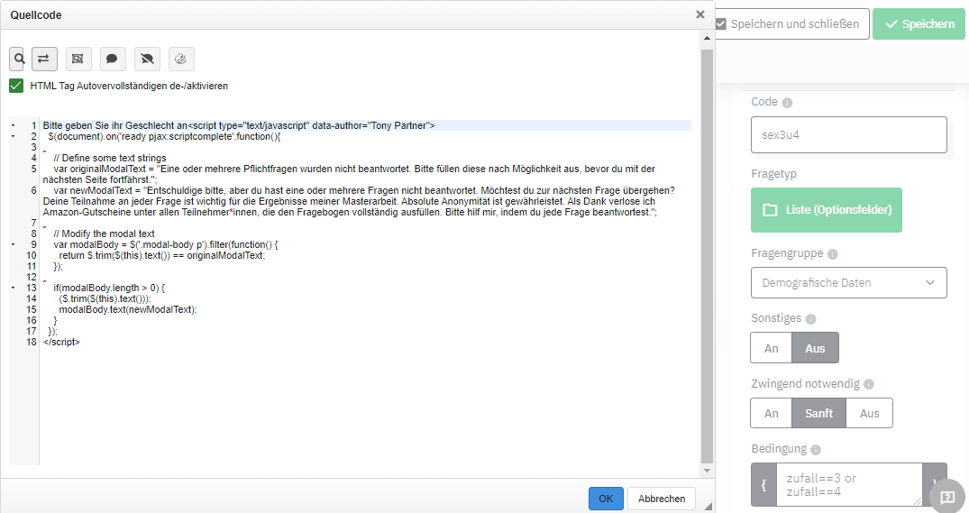Open the help chat bubble icon

coord(946,496)
